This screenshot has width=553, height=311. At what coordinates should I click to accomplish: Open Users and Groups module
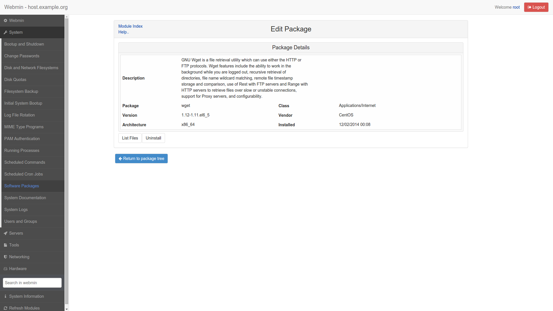point(33,221)
